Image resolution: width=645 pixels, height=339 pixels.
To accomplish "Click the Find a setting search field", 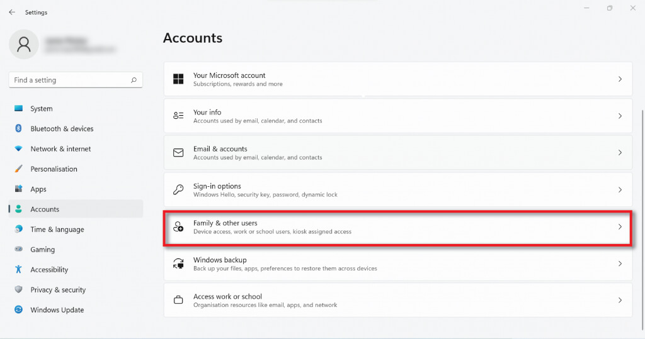I will (69, 81).
